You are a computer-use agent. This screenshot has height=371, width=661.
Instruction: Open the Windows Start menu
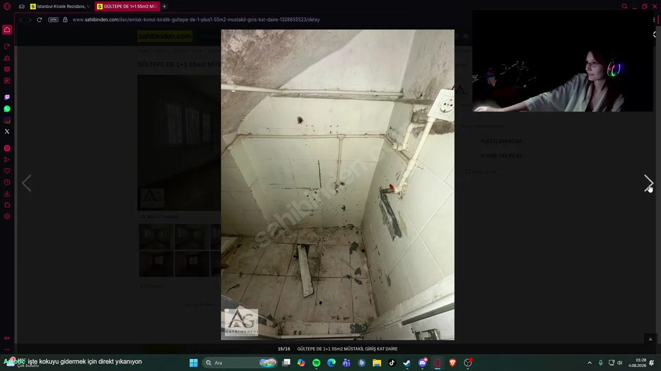pos(194,363)
